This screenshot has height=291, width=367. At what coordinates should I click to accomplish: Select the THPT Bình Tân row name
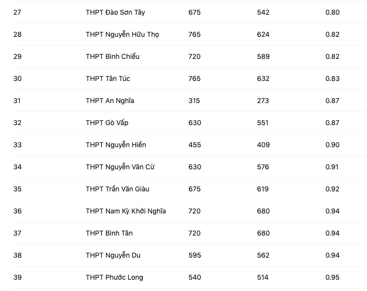pyautogui.click(x=109, y=233)
